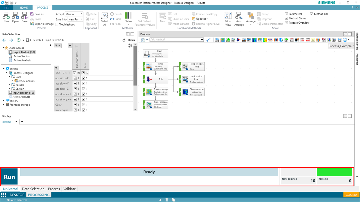Click the refresh icon beside Break
Viewport: 360px width, 202px height.
pyautogui.click(x=124, y=40)
